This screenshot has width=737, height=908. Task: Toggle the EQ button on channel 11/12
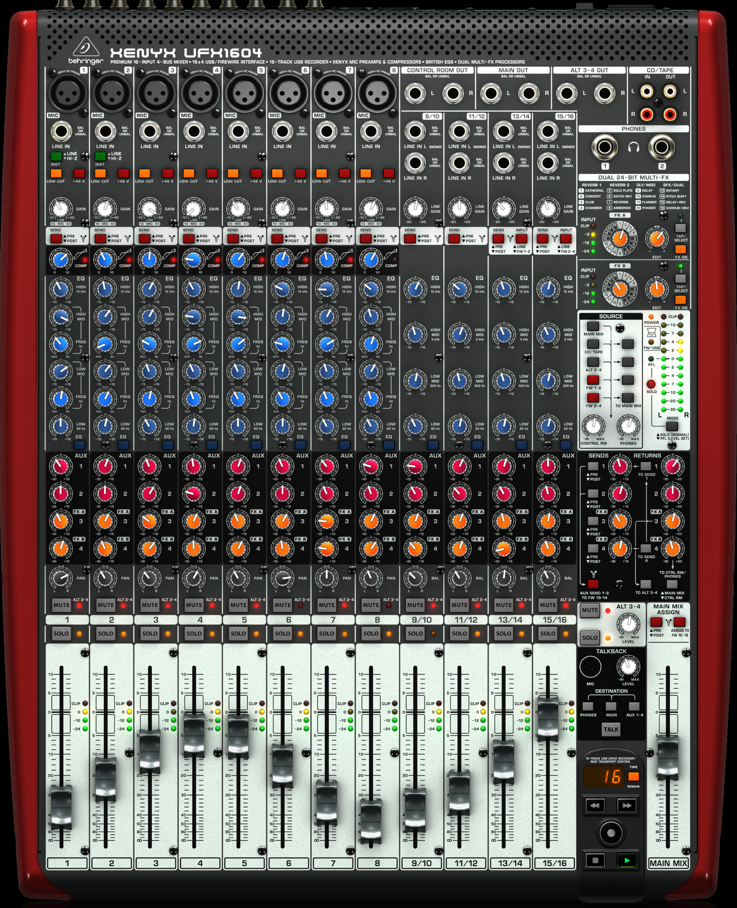click(477, 445)
